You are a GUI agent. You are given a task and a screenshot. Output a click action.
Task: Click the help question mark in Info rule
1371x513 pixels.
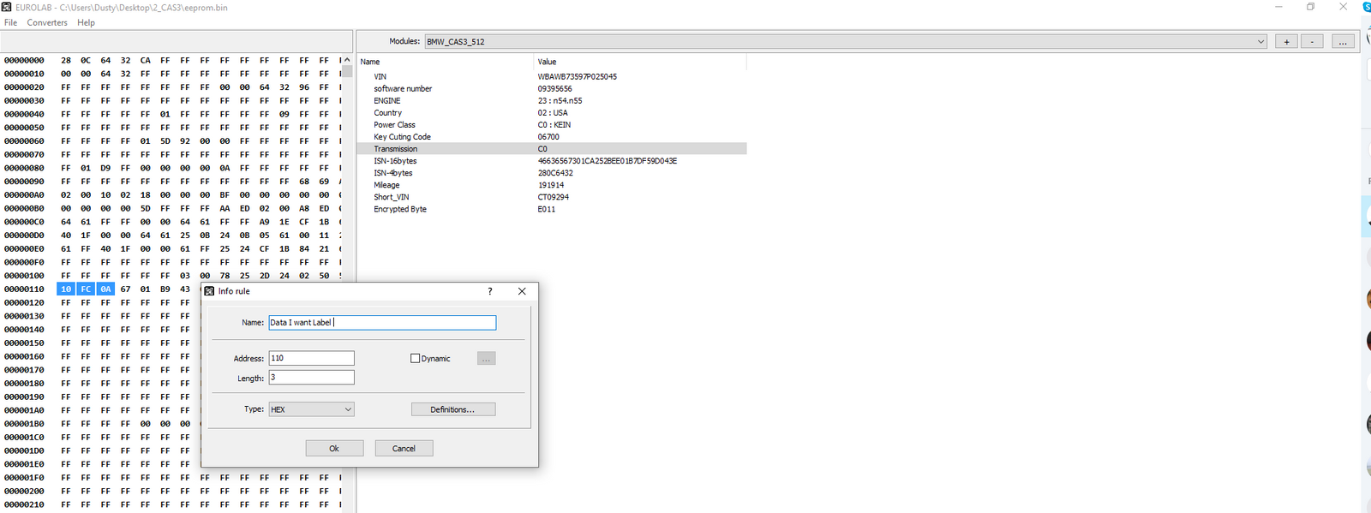point(490,291)
